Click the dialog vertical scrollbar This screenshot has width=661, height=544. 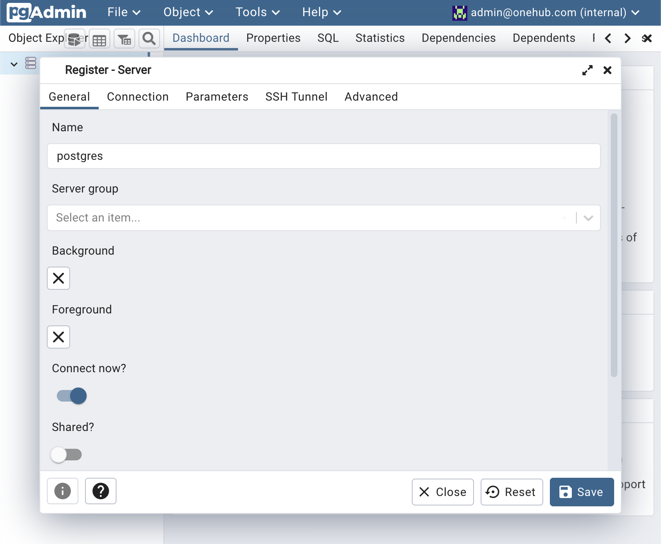tap(614, 245)
